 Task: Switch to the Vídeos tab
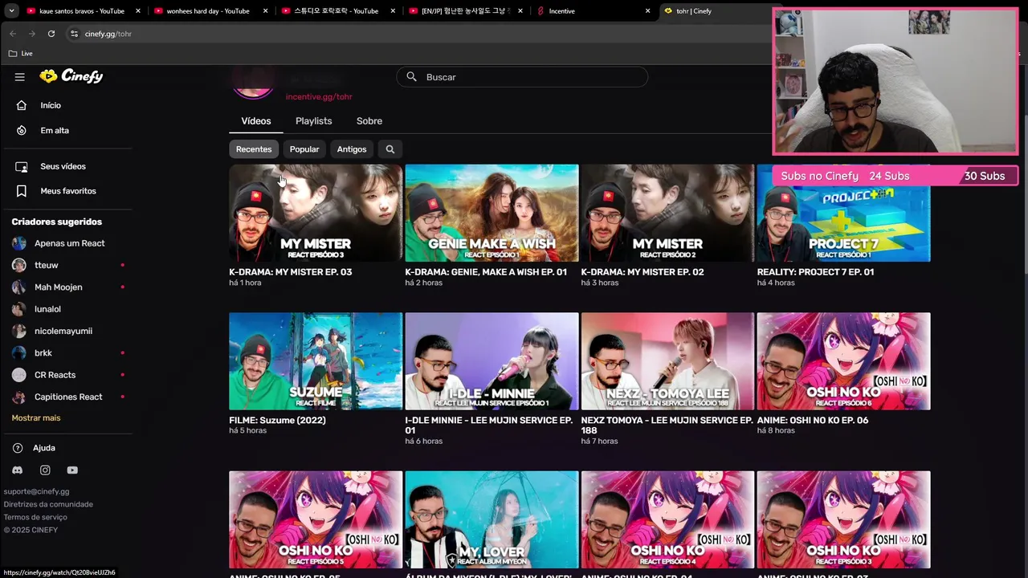256,121
